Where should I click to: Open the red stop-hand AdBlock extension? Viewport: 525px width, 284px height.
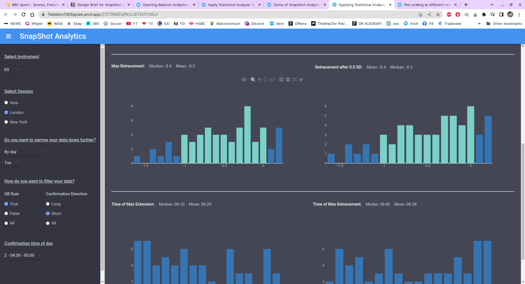pos(458,14)
